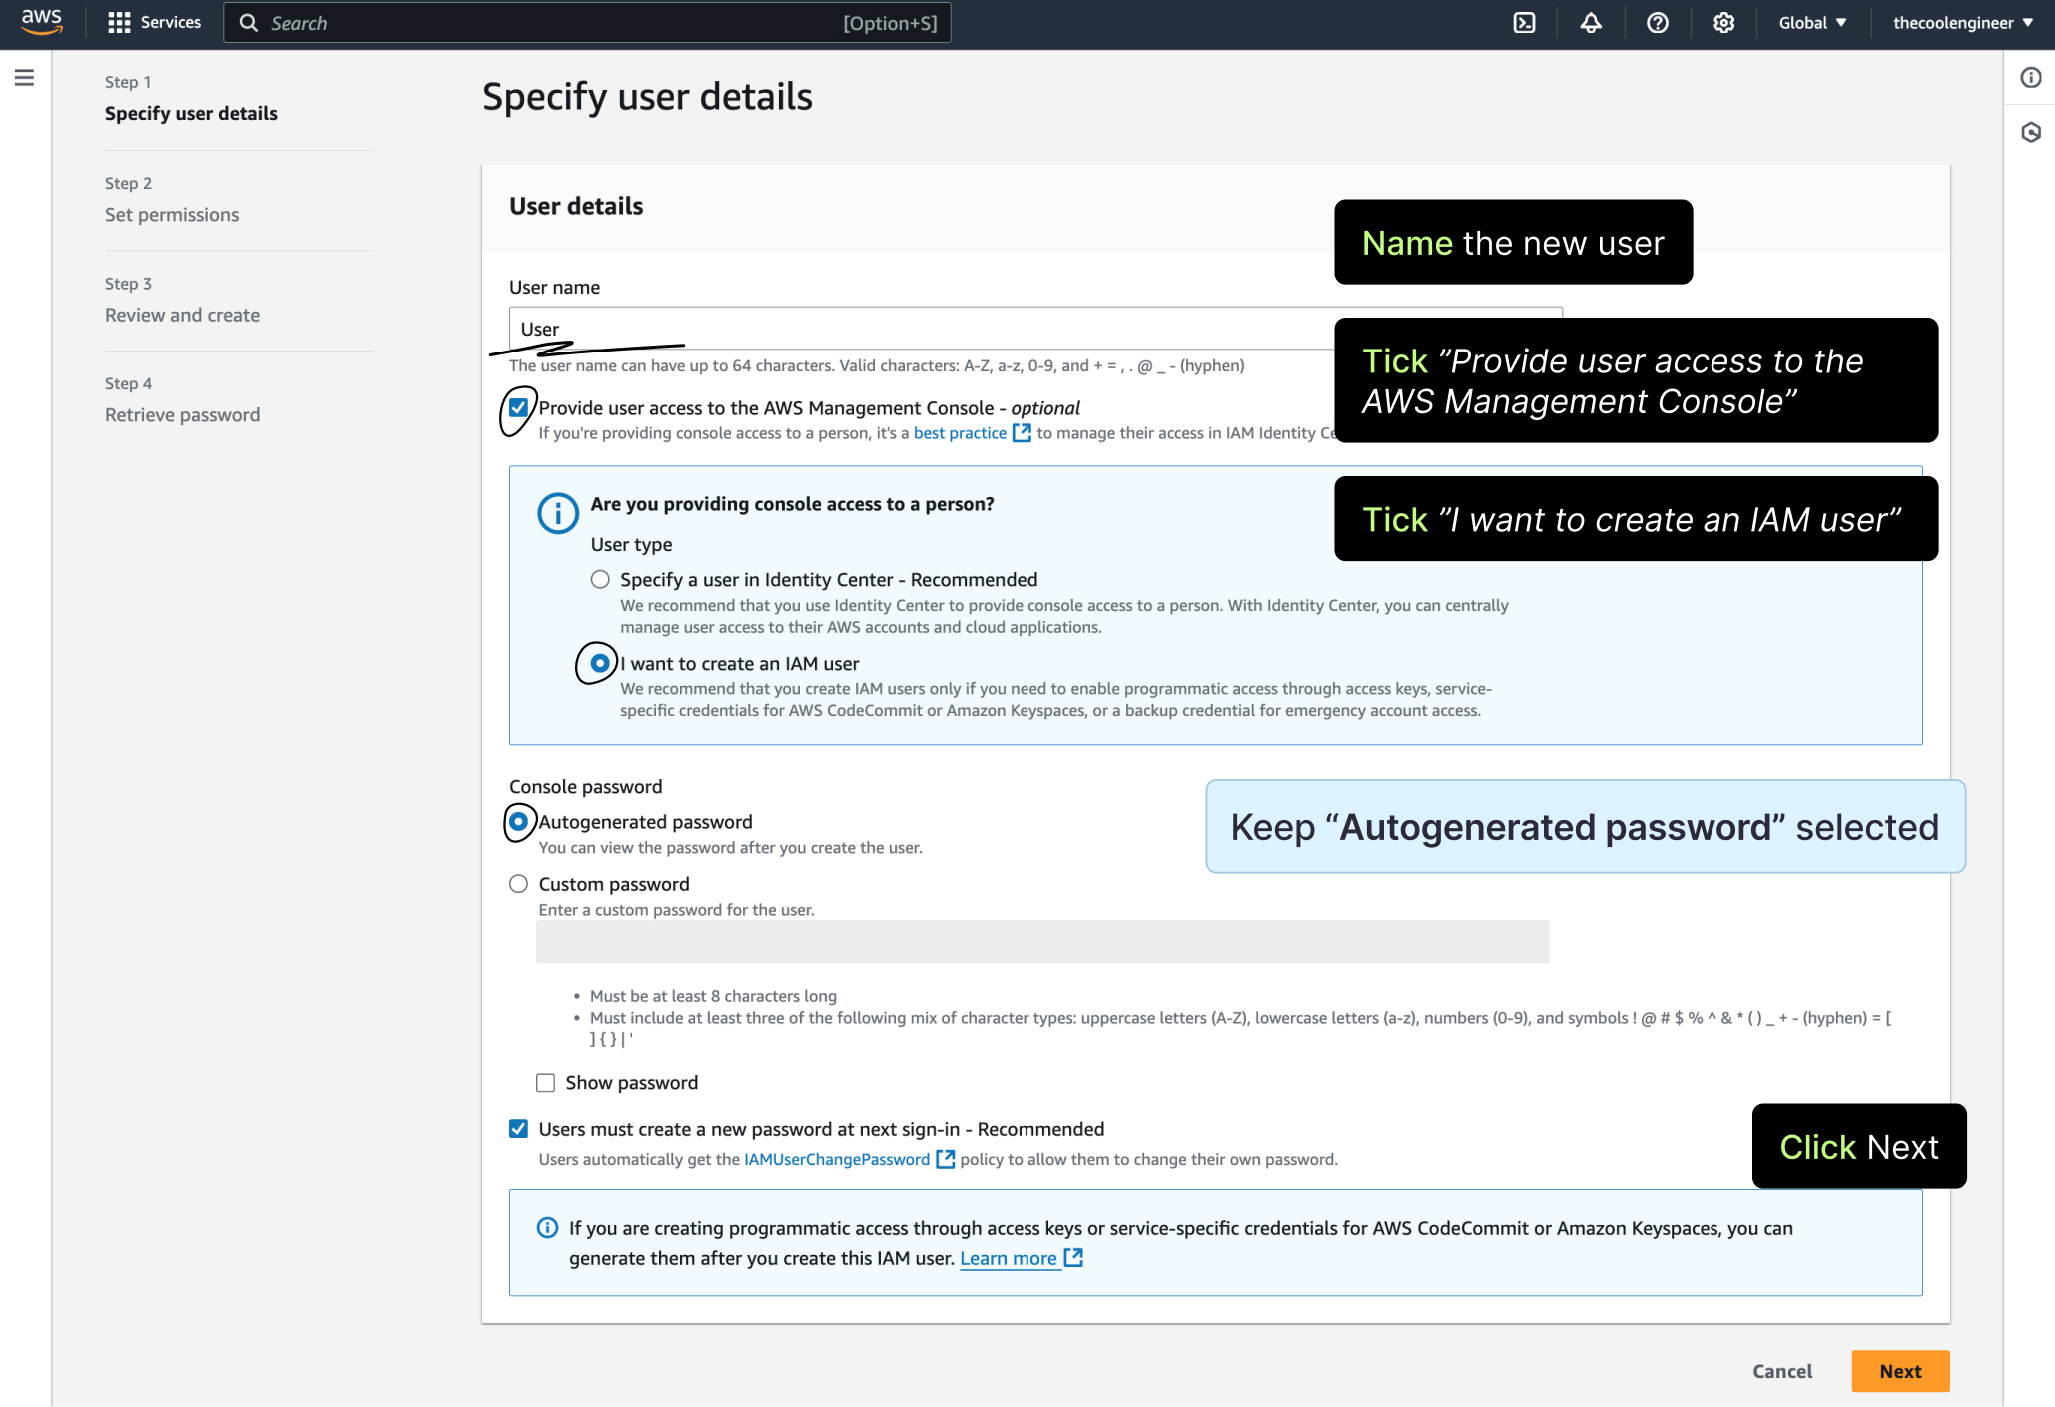Viewport: 2055px width, 1407px height.
Task: Open the best practice link
Action: click(960, 433)
